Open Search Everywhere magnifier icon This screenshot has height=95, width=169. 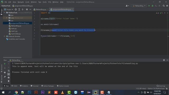pyautogui.click(x=164, y=6)
